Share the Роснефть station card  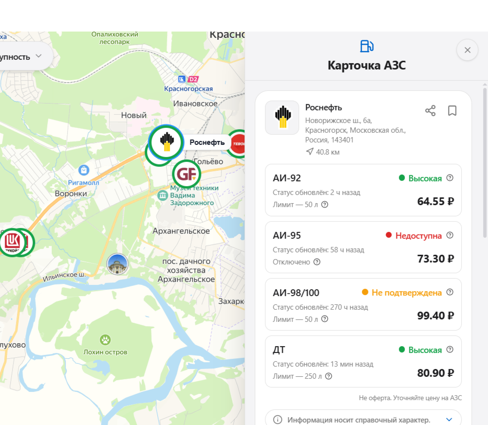click(x=430, y=110)
